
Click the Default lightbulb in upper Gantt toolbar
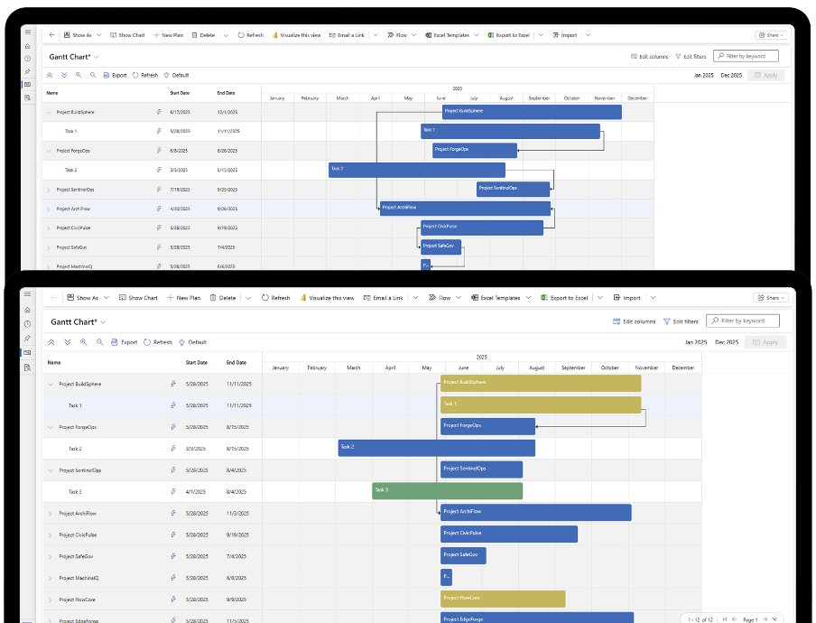pos(176,75)
